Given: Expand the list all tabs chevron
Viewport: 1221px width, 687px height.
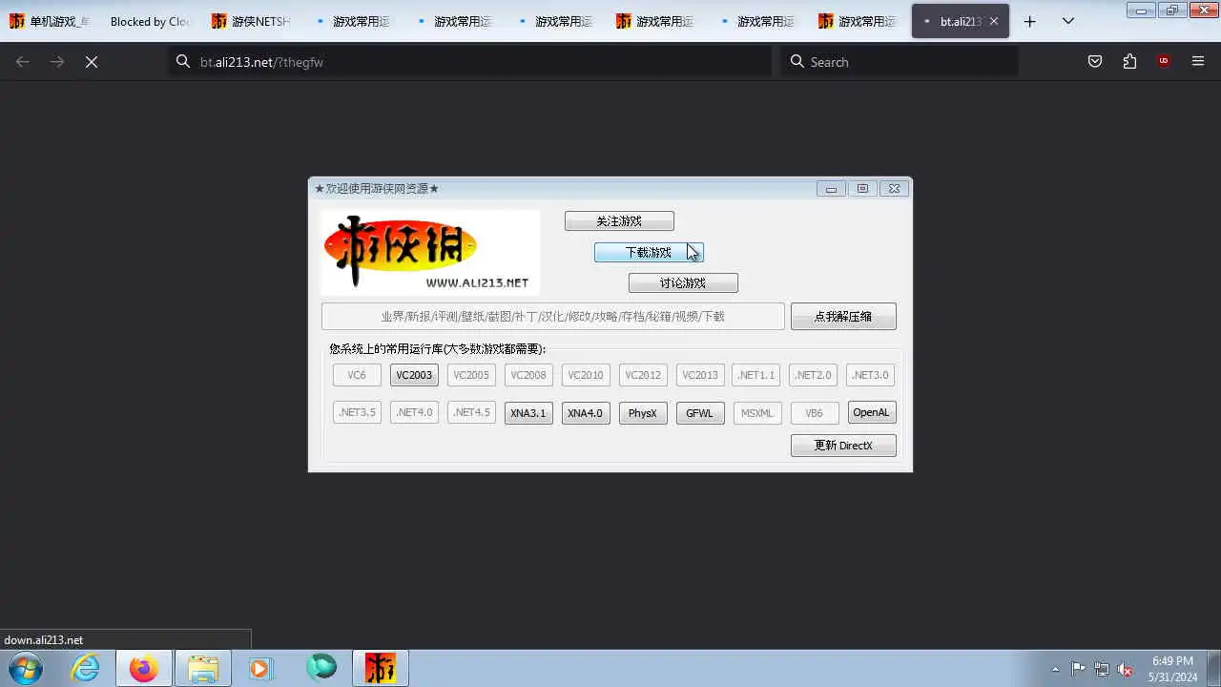Looking at the screenshot, I should [x=1068, y=21].
